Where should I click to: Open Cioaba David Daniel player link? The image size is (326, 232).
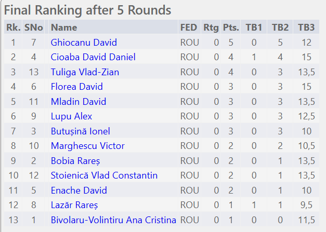pos(93,57)
